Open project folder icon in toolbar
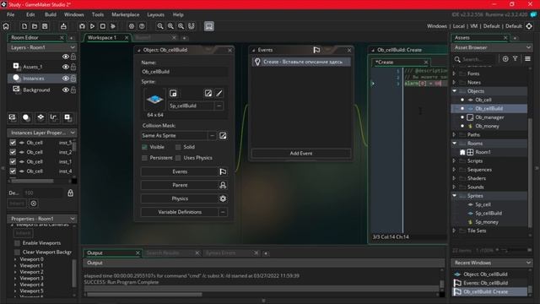This screenshot has height=304, width=540. coord(35,26)
